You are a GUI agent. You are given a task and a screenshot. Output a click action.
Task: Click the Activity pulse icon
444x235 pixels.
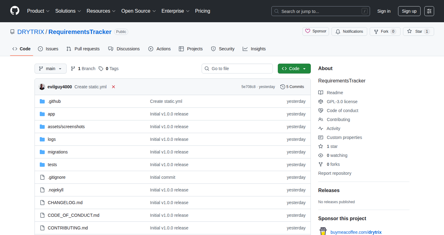pyautogui.click(x=321, y=128)
